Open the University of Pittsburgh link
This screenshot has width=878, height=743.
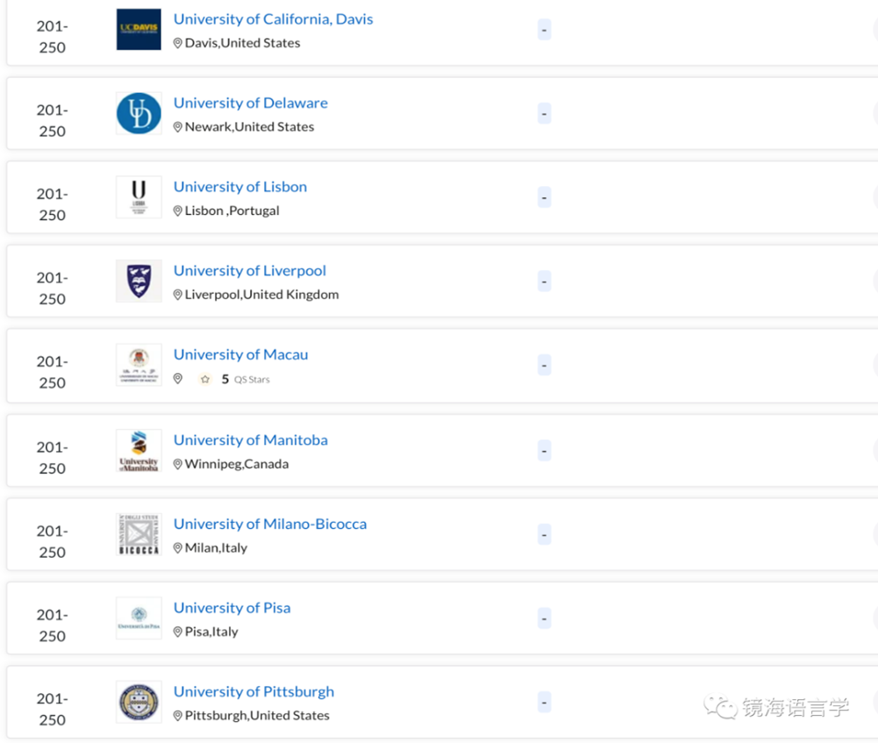pyautogui.click(x=253, y=692)
